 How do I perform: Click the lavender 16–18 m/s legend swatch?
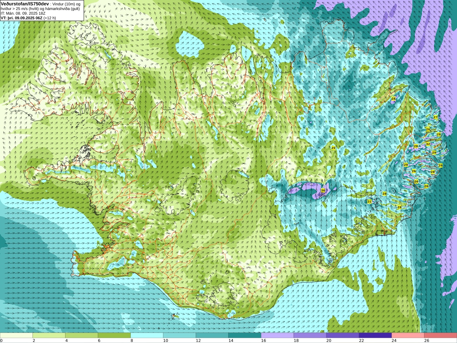(x=277, y=335)
